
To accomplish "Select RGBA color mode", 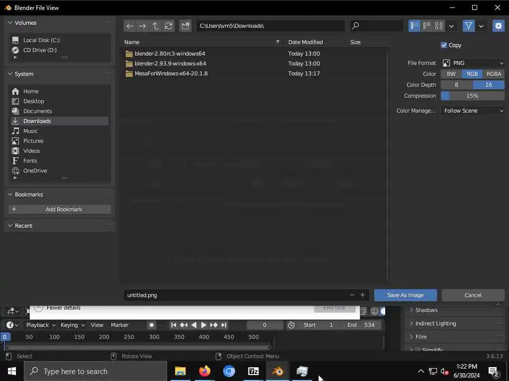I will tap(494, 74).
